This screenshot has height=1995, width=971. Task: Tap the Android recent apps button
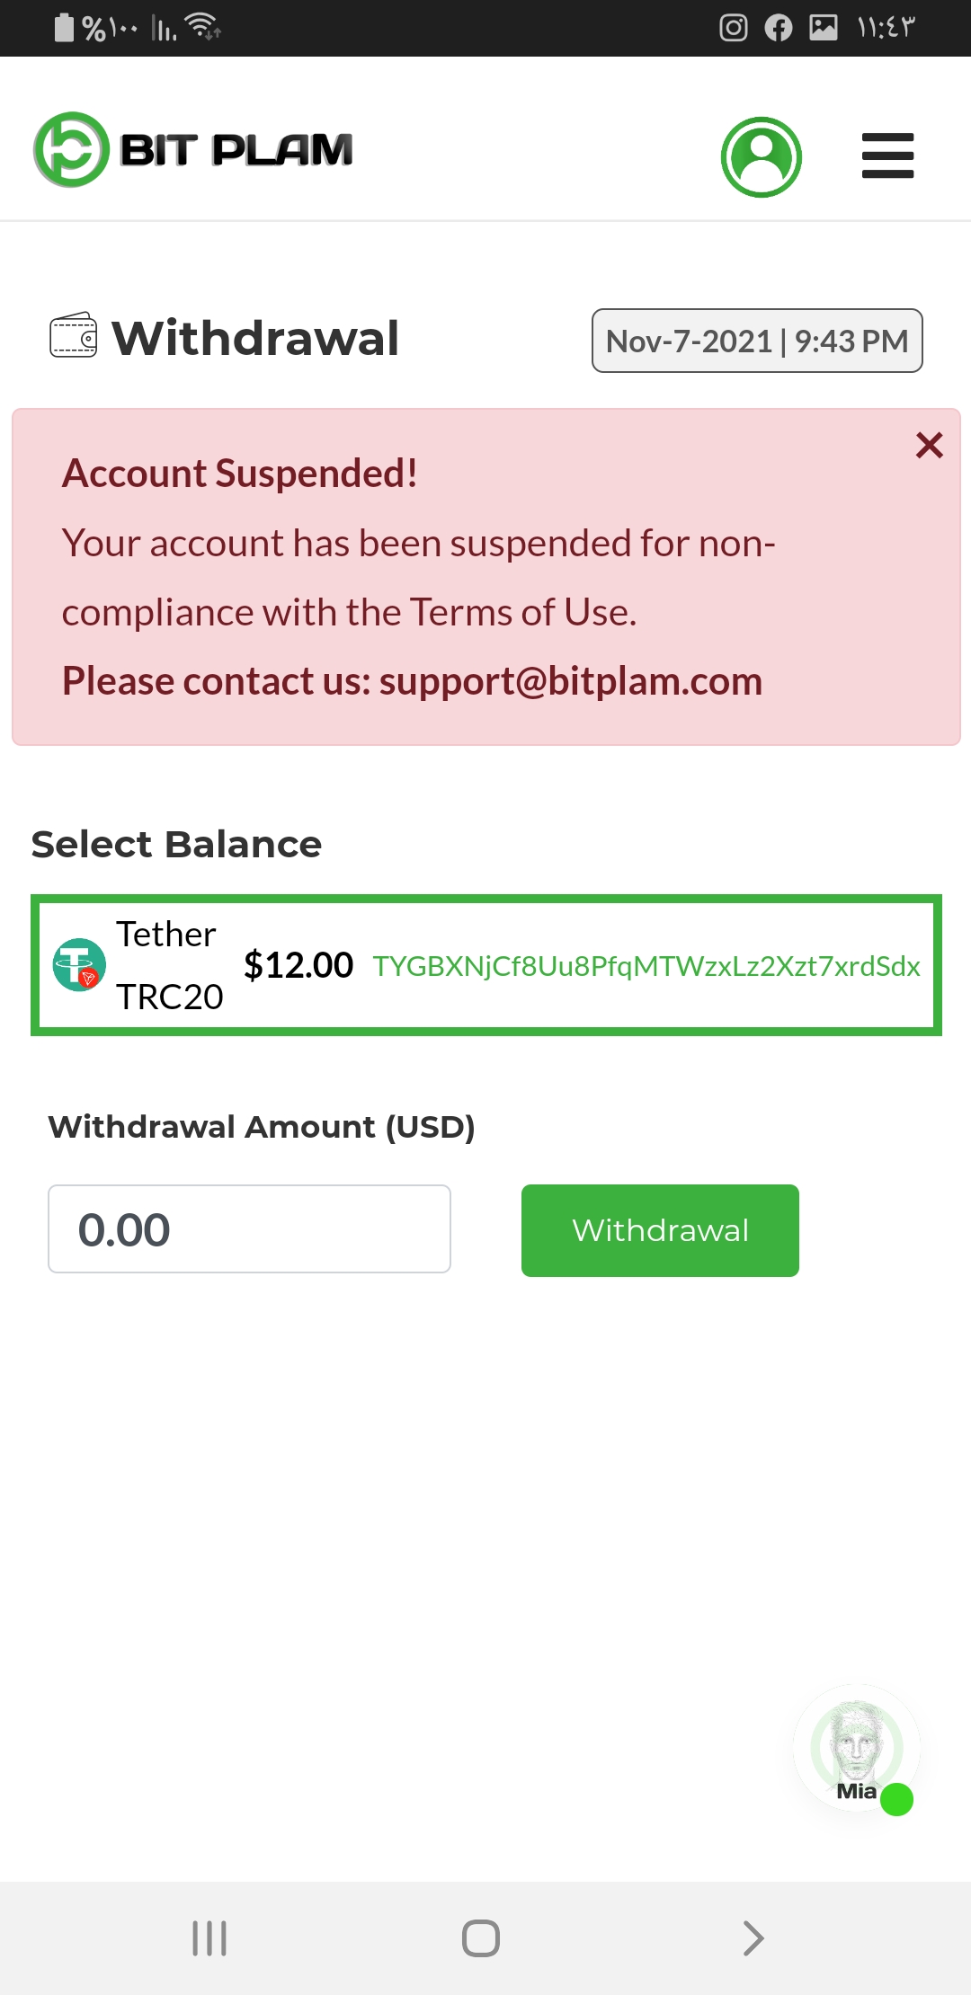click(x=209, y=1938)
